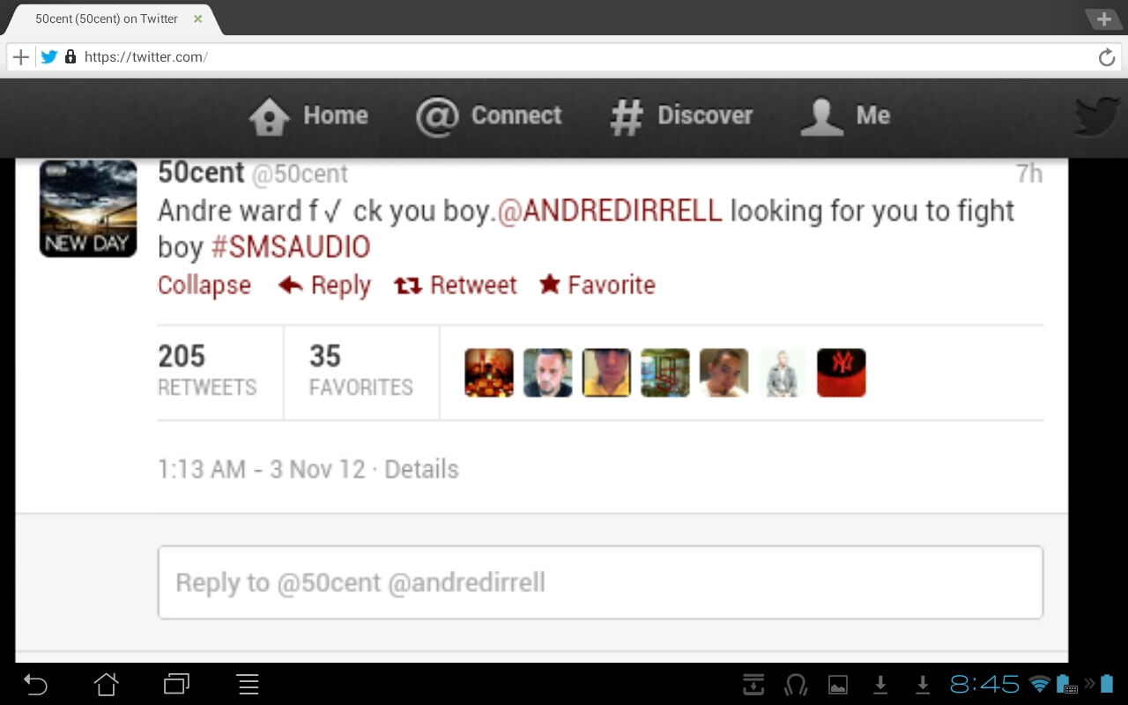Tap the Android home button

(106, 684)
